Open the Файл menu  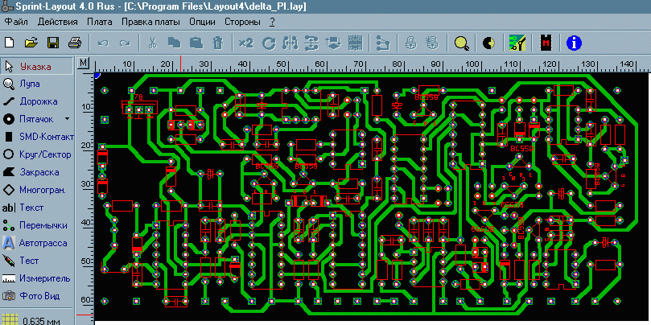(x=16, y=21)
